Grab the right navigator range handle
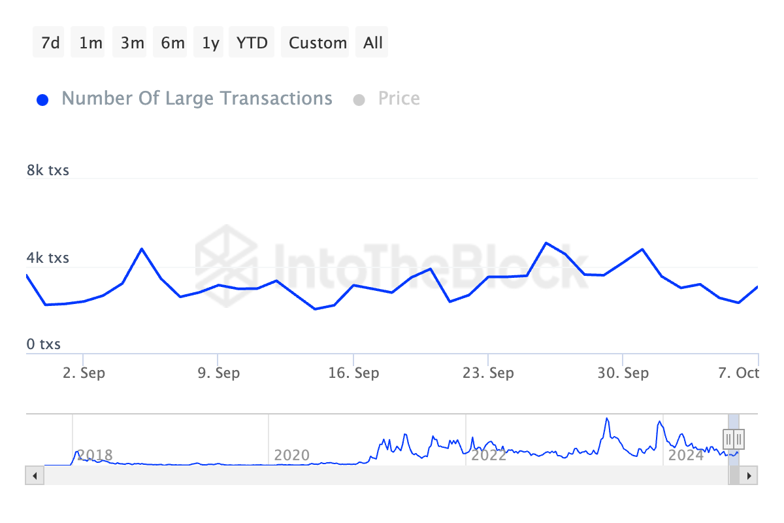 (738, 438)
